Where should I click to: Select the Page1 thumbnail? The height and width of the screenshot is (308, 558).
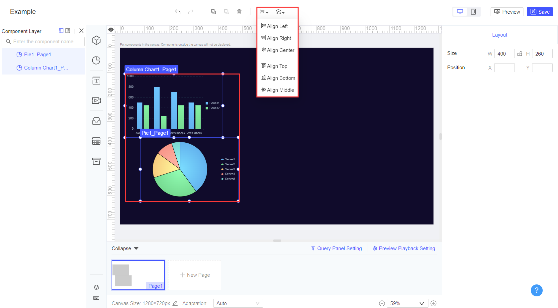point(138,275)
